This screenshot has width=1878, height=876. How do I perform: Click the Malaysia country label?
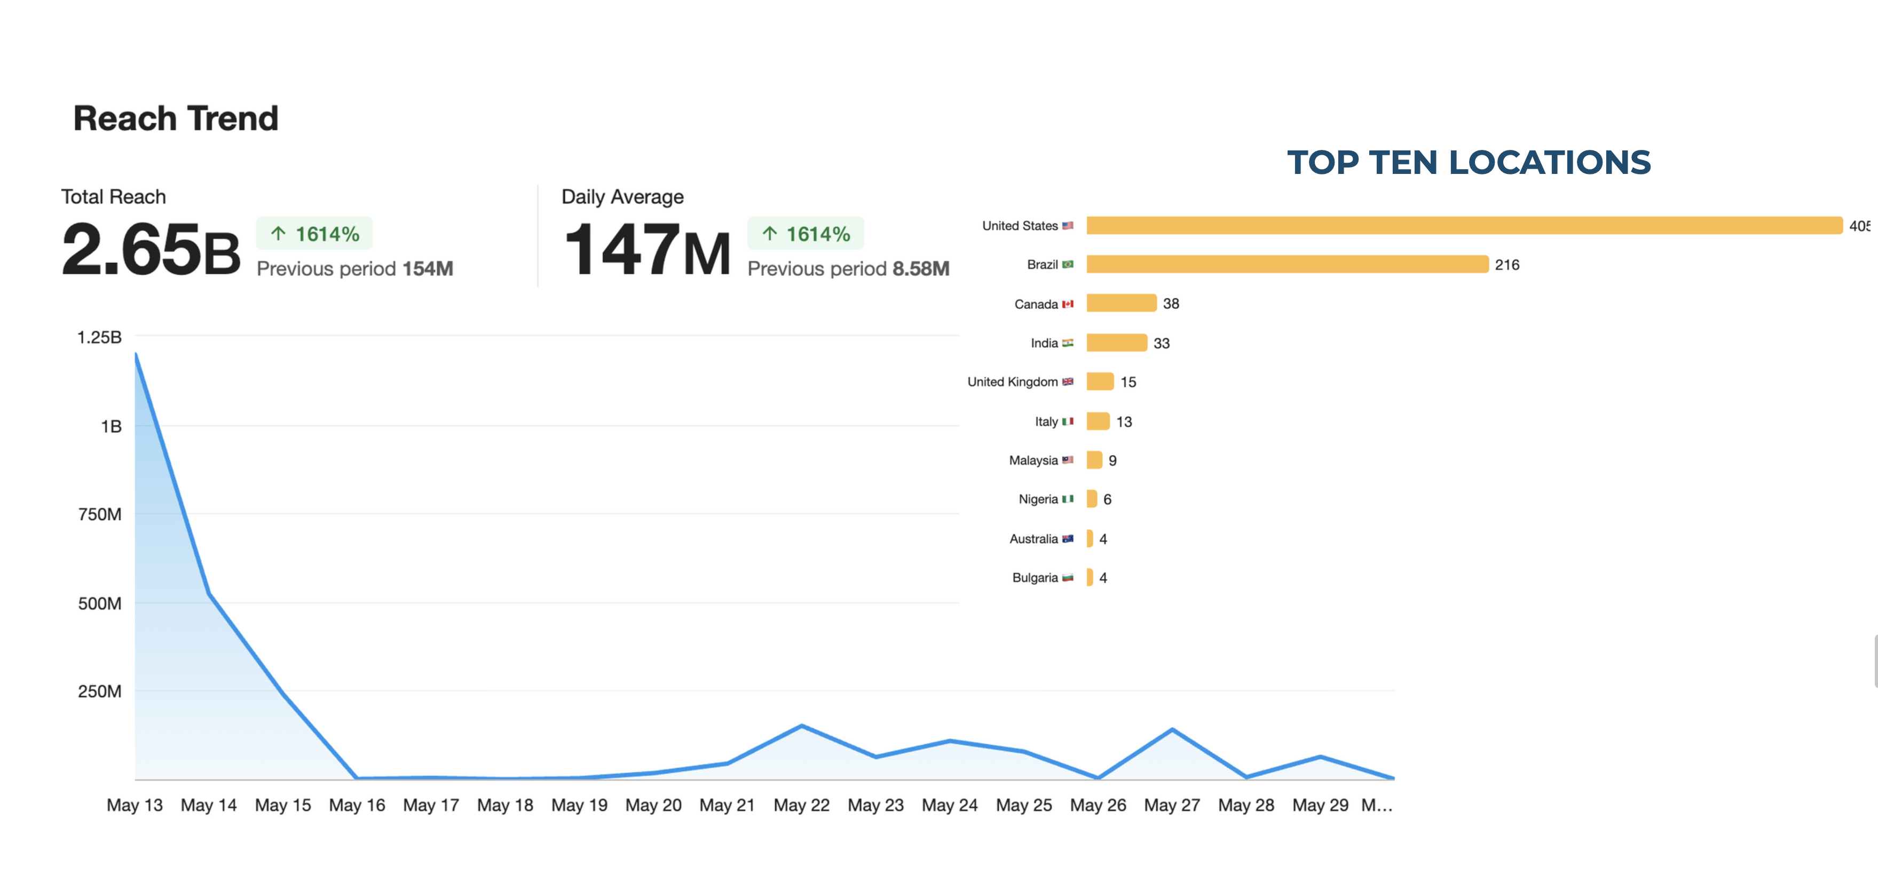point(1033,460)
